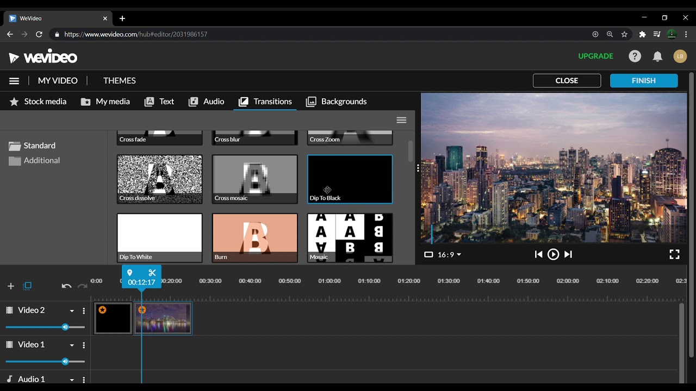Viewport: 696px width, 391px height.
Task: Select the Dip To Black transition
Action: [350, 179]
